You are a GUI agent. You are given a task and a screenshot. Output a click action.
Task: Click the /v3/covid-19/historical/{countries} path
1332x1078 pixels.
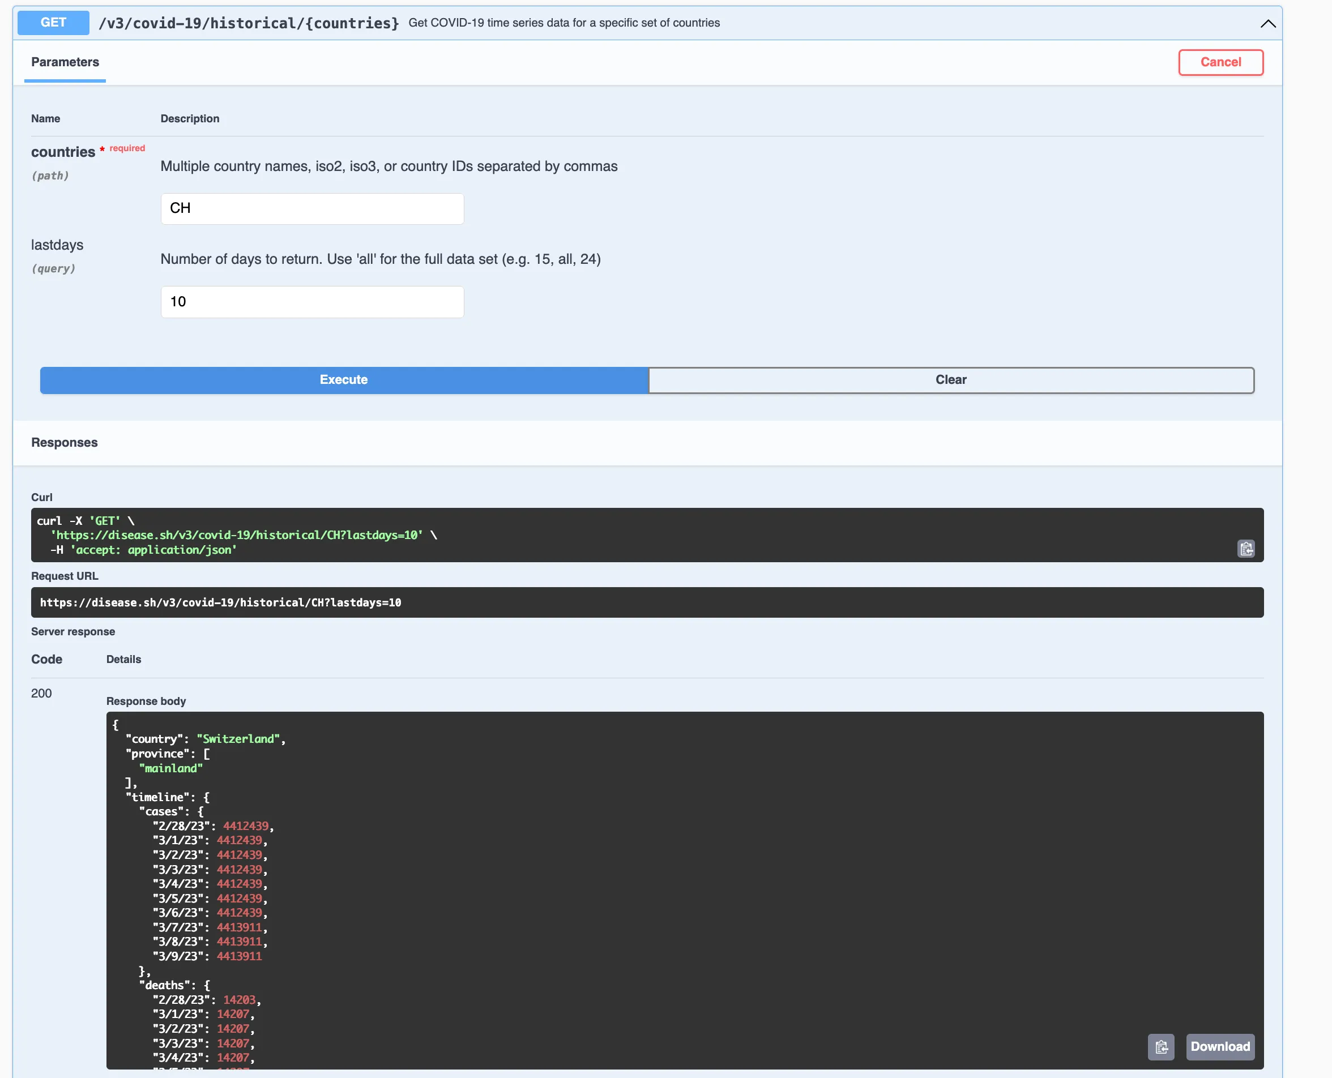click(x=249, y=24)
